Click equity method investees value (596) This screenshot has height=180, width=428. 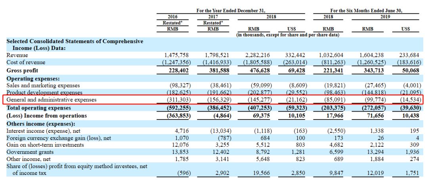(x=183, y=173)
